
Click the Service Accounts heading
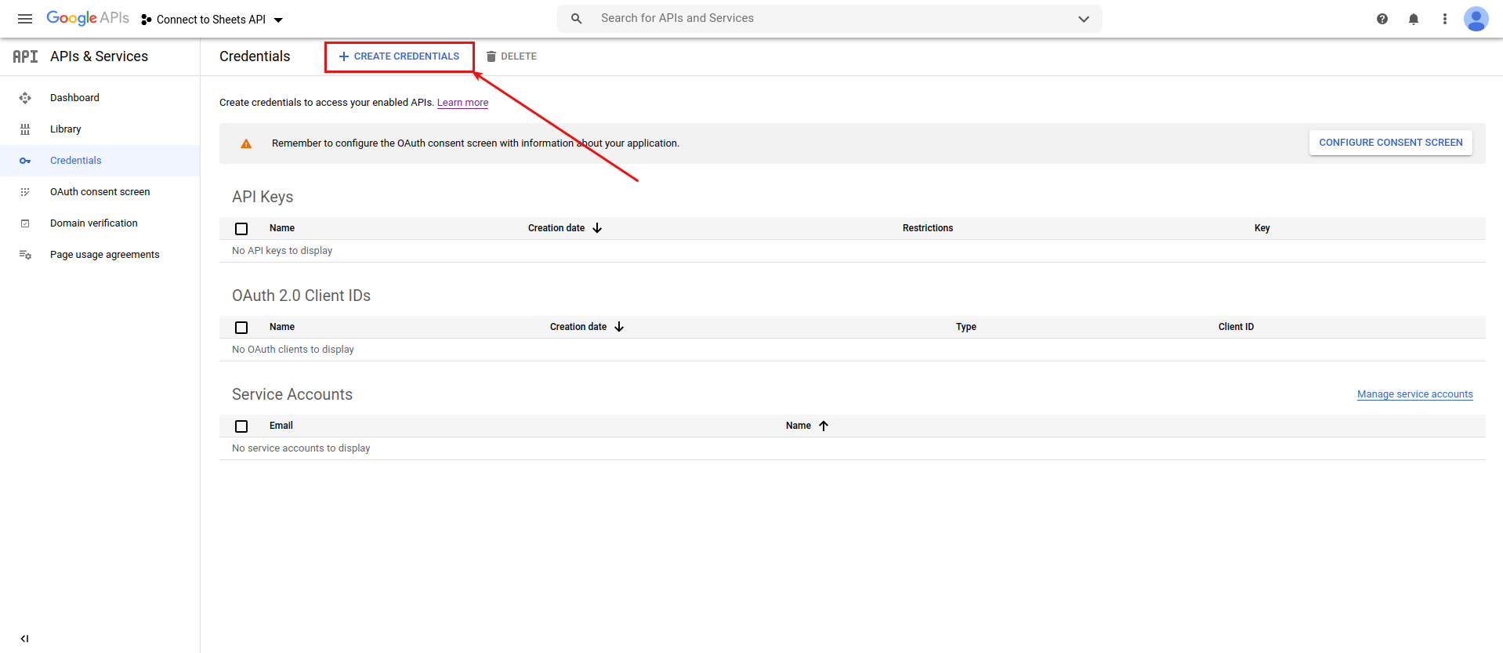[292, 394]
